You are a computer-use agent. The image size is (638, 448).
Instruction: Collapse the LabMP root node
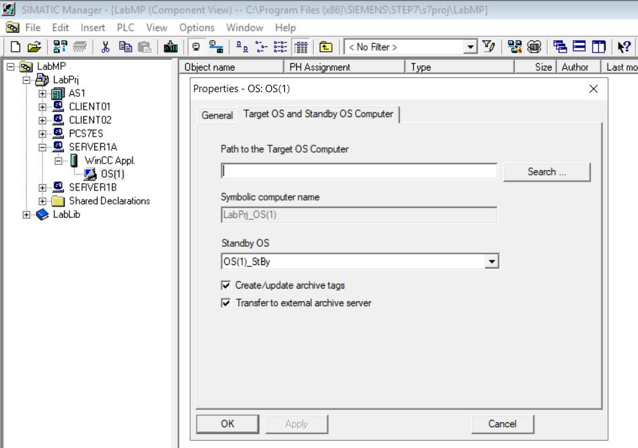11,67
